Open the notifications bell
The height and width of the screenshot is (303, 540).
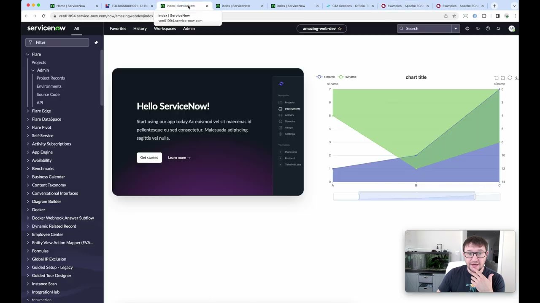click(498, 29)
